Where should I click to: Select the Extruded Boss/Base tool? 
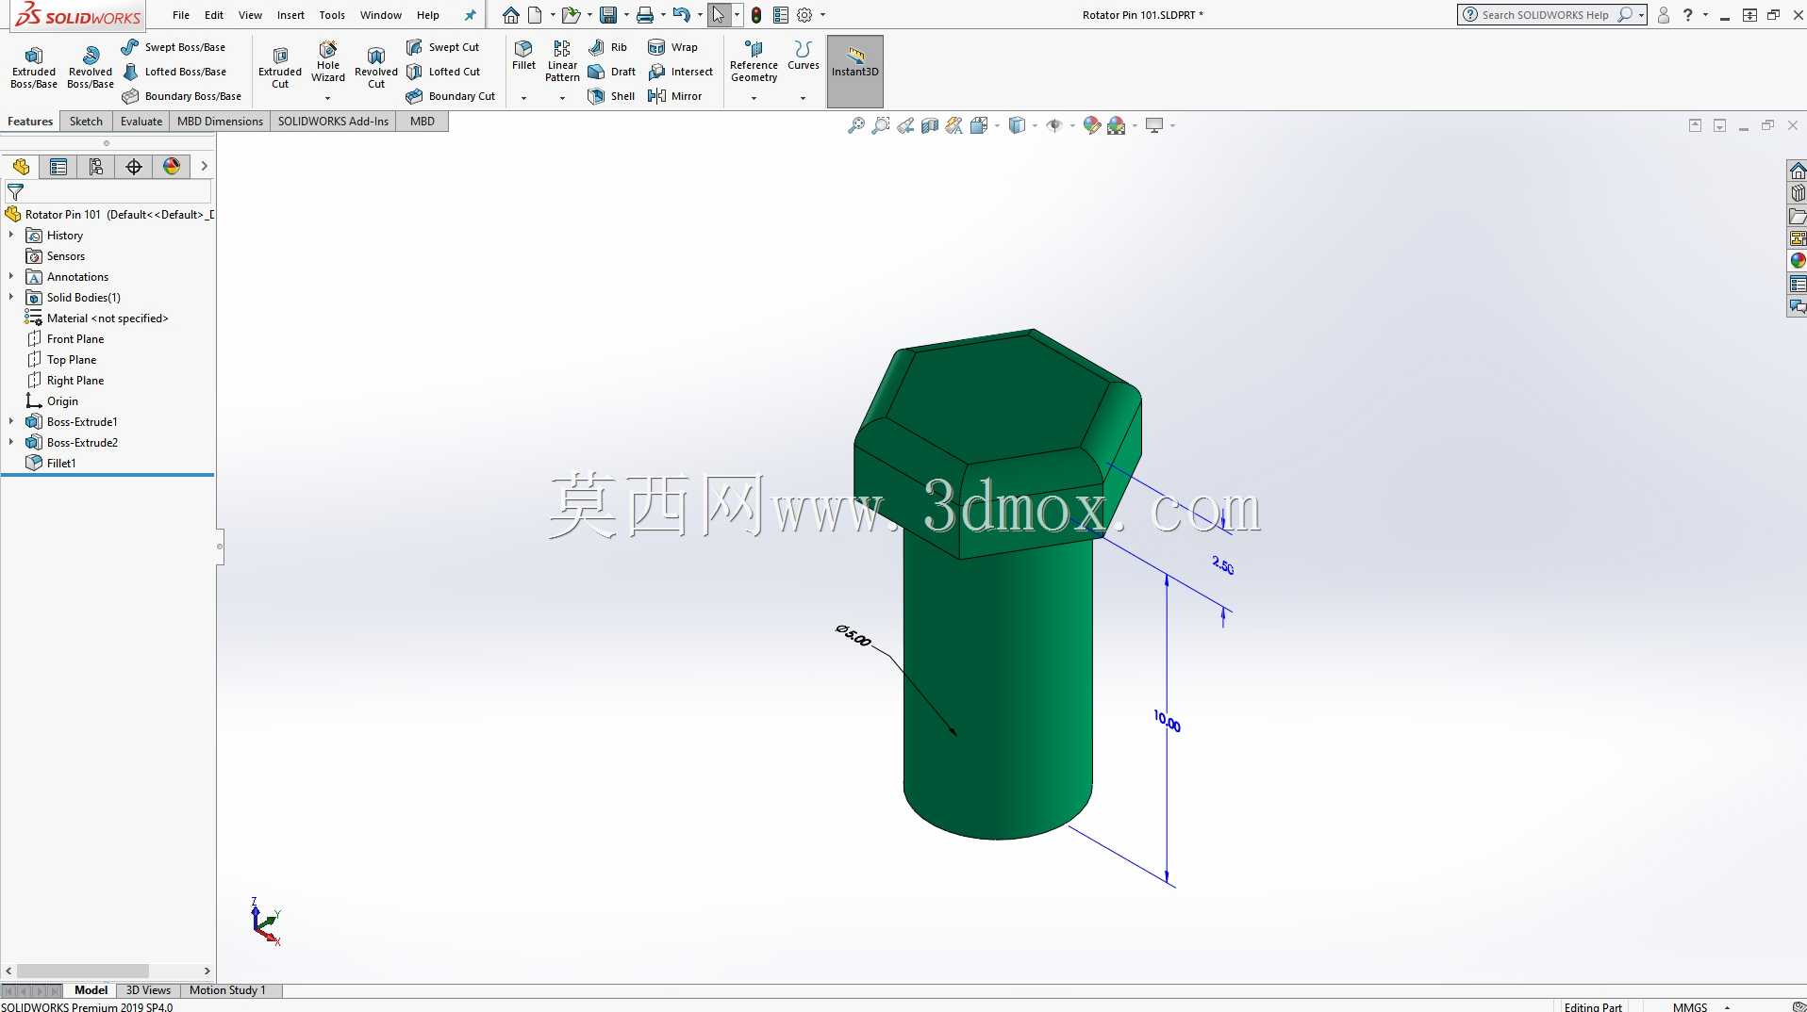tap(34, 68)
